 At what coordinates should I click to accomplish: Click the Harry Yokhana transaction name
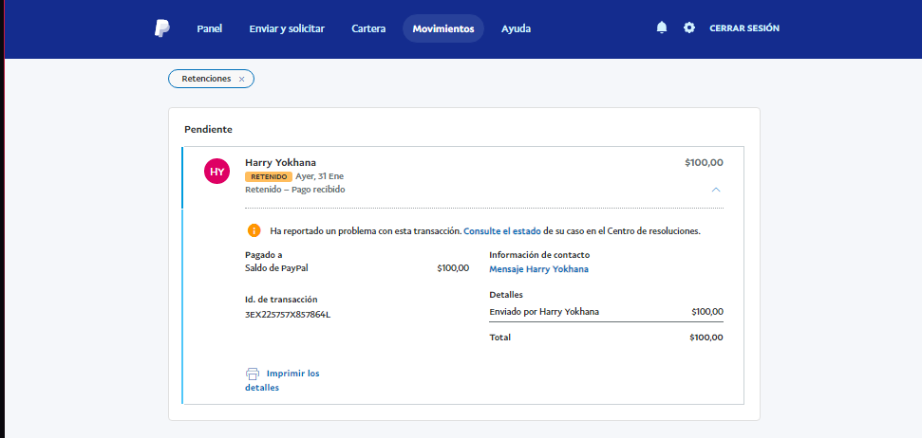tap(280, 163)
